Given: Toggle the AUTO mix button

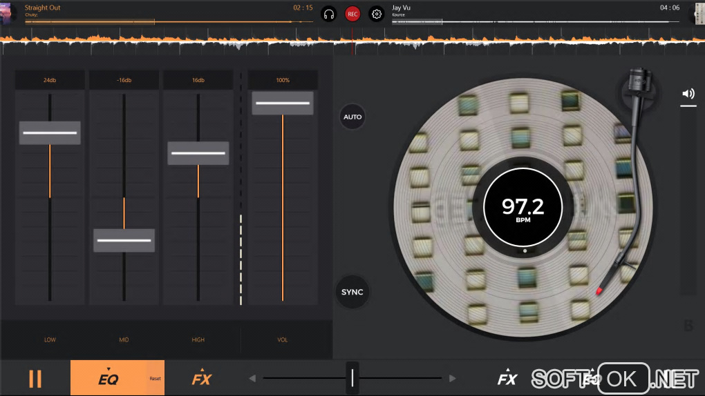Looking at the screenshot, I should [352, 117].
